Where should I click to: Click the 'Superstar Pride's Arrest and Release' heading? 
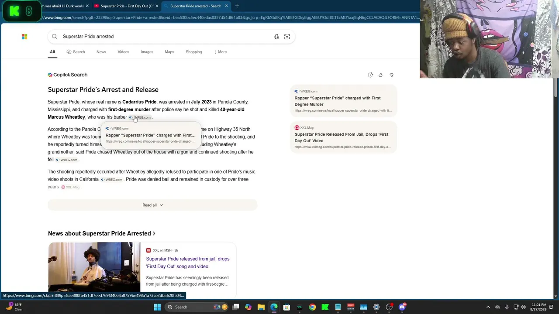point(103,90)
